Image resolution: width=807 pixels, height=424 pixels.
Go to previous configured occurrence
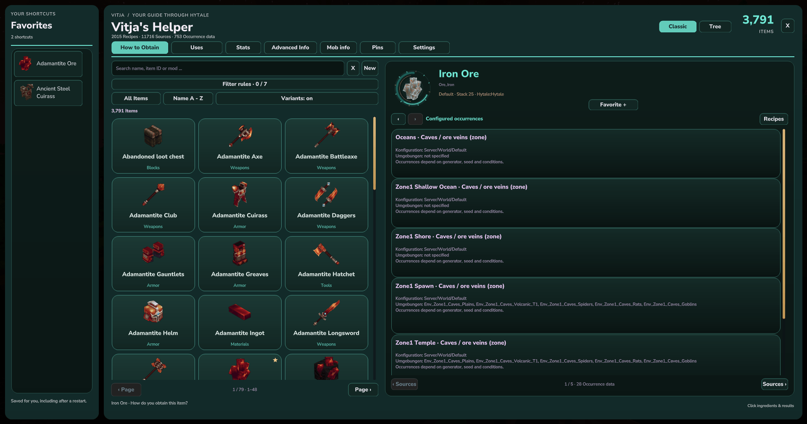tap(398, 119)
